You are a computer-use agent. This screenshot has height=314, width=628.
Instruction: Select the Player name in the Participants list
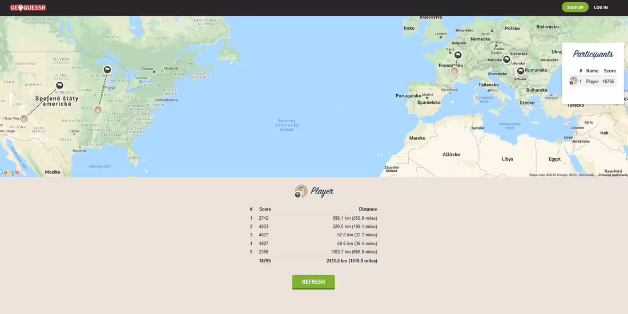(x=593, y=81)
